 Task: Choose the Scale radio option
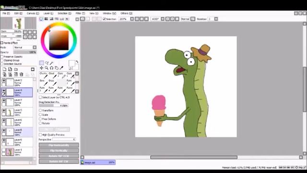click(40, 115)
